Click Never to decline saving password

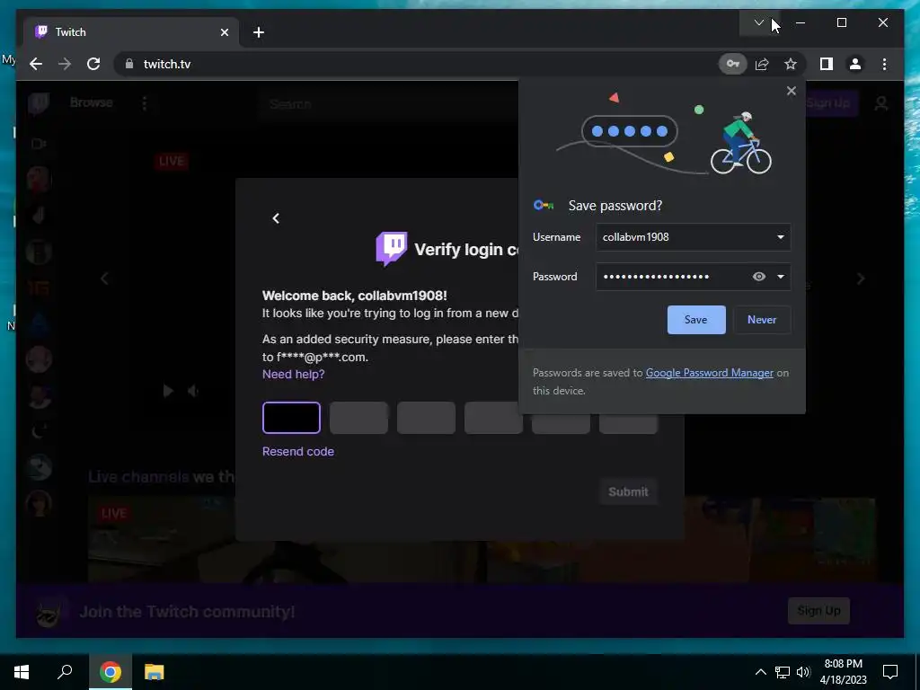[762, 320]
